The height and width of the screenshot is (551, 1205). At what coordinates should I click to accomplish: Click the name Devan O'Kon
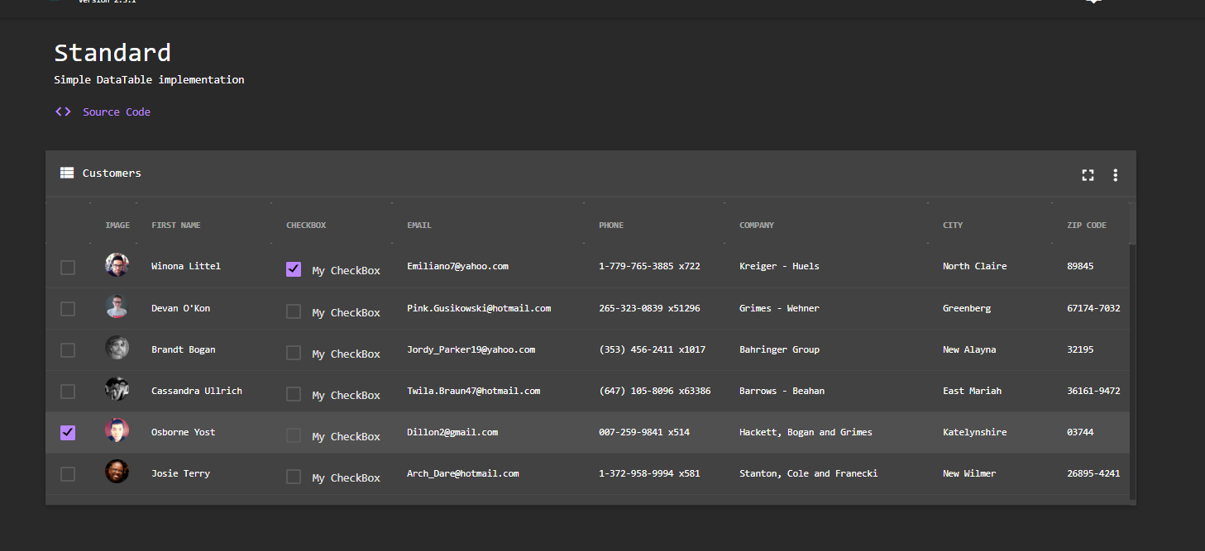tap(180, 308)
